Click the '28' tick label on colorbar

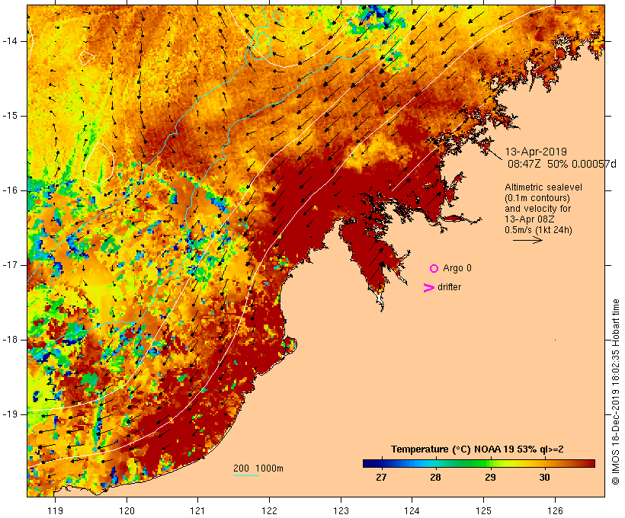click(x=436, y=477)
